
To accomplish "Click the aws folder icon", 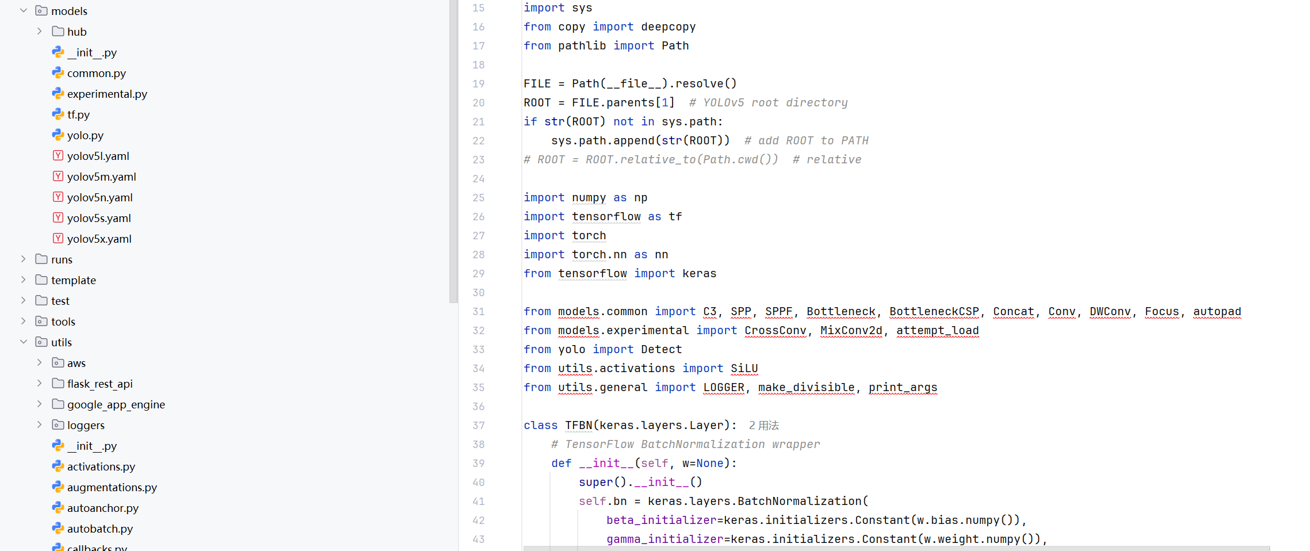I will [x=58, y=362].
